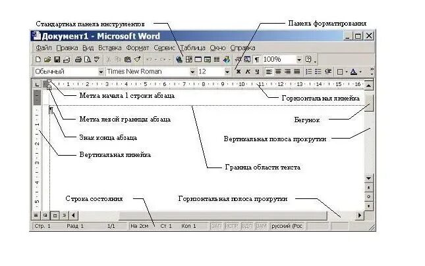The height and width of the screenshot is (266, 425).
Task: Click the Copy icon
Action: coord(118,59)
